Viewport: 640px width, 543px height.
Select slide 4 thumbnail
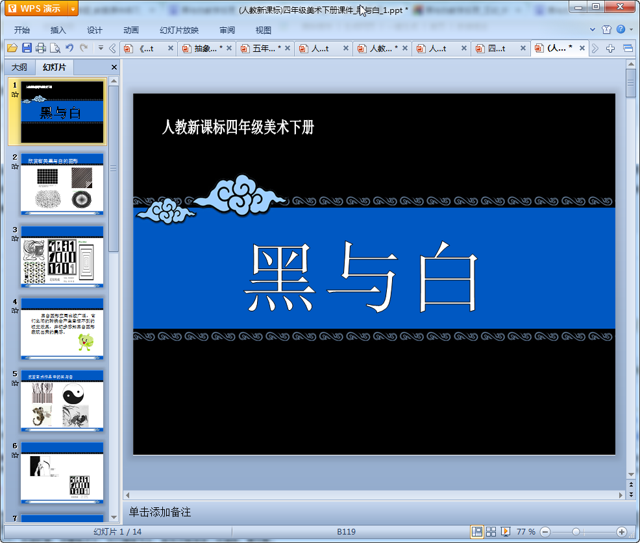[62, 328]
